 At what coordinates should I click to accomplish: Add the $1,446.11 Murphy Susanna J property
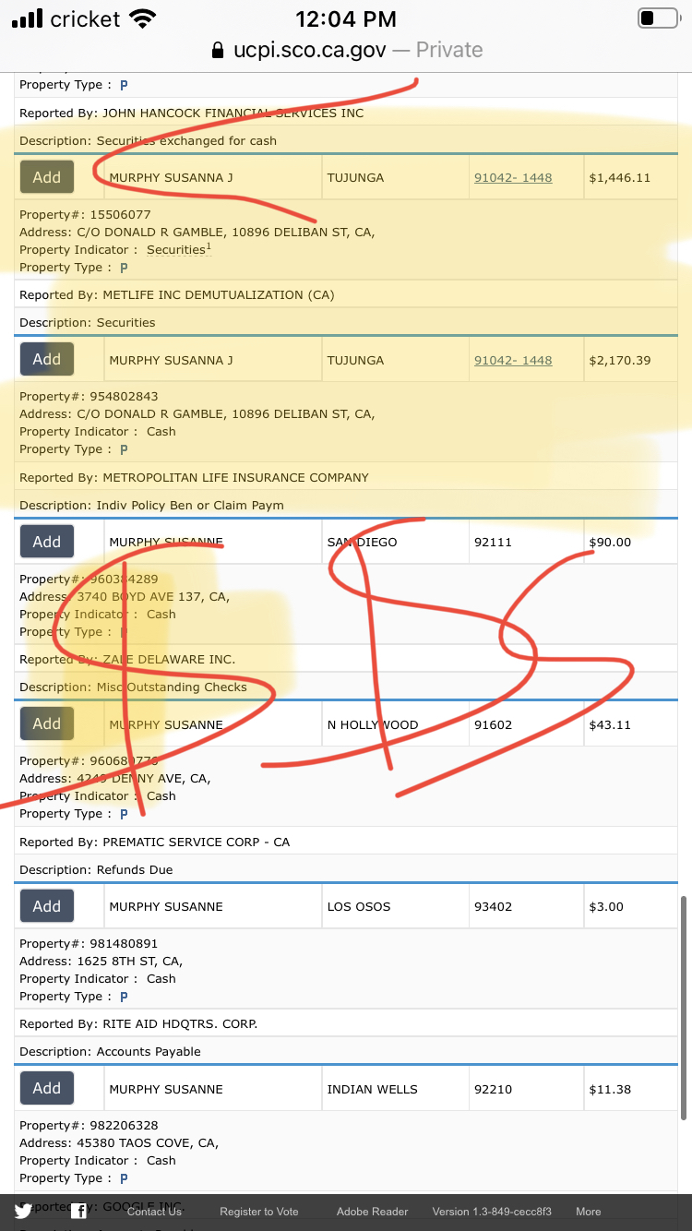pyautogui.click(x=47, y=177)
